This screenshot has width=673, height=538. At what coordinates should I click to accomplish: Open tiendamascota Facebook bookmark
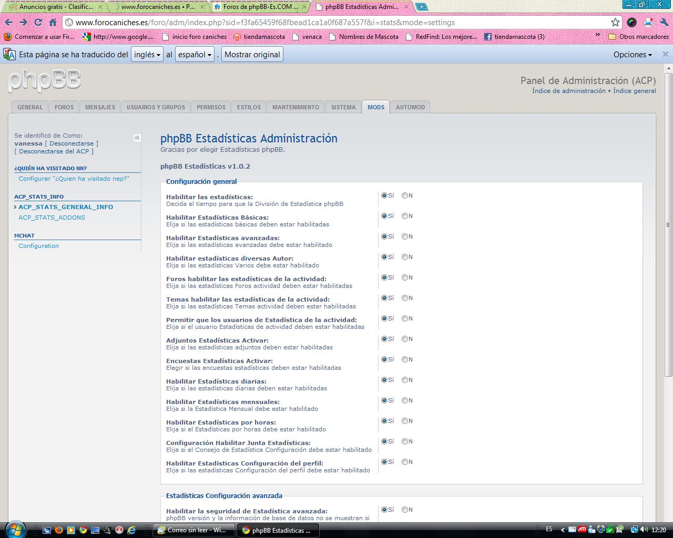pyautogui.click(x=514, y=37)
